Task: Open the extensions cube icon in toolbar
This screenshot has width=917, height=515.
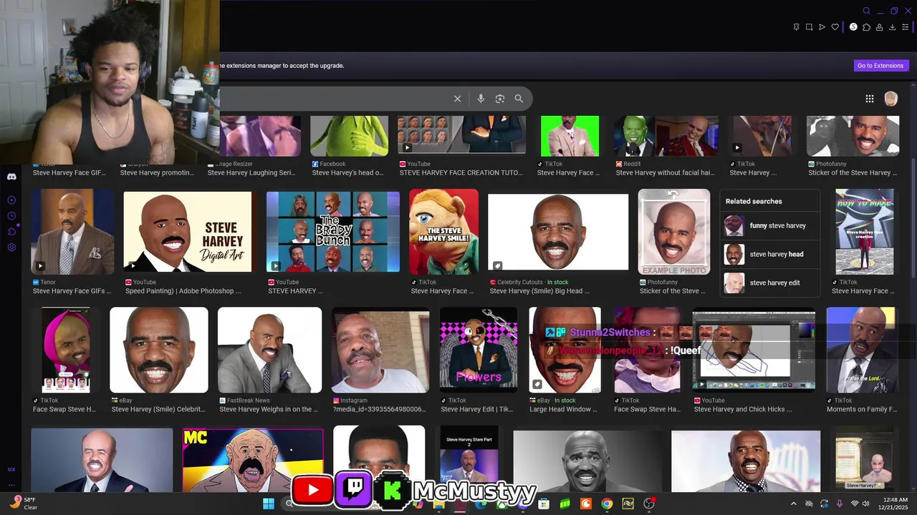Action: [x=866, y=27]
